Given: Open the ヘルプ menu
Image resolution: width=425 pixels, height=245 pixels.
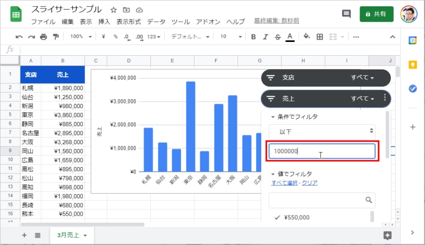Looking at the screenshot, I should point(235,22).
